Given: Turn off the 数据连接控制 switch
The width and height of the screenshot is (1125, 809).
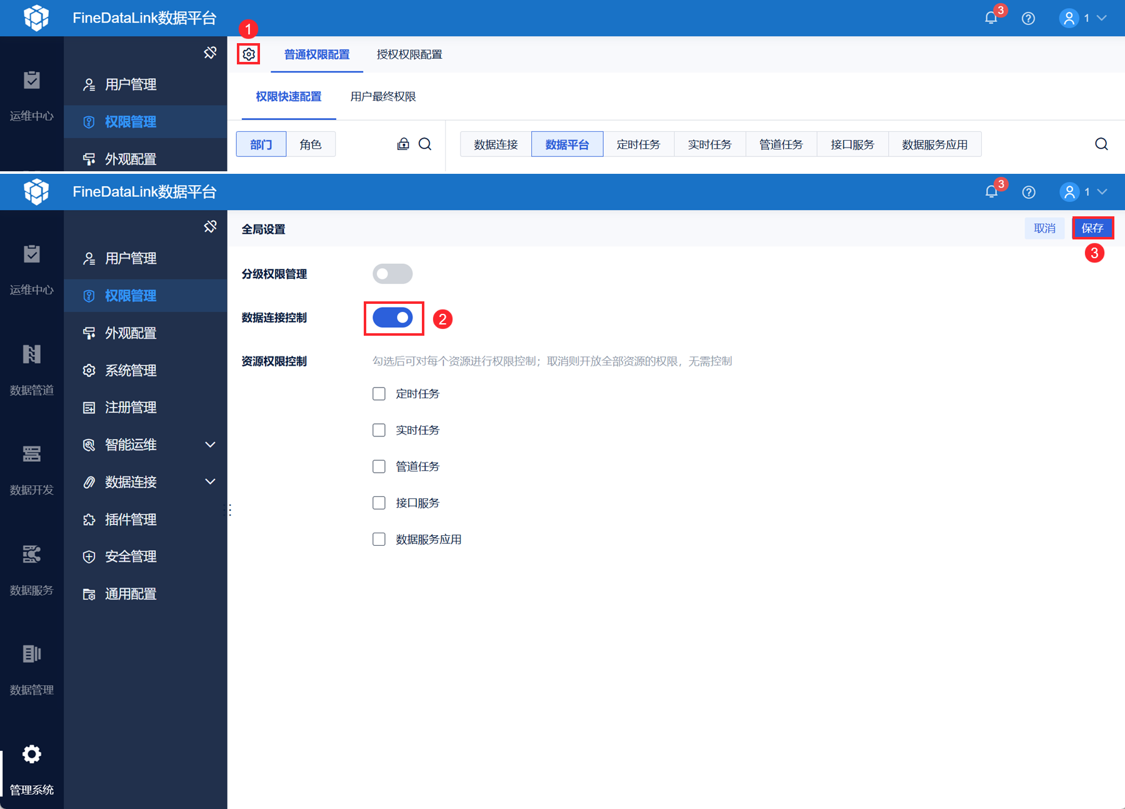Looking at the screenshot, I should tap(392, 318).
